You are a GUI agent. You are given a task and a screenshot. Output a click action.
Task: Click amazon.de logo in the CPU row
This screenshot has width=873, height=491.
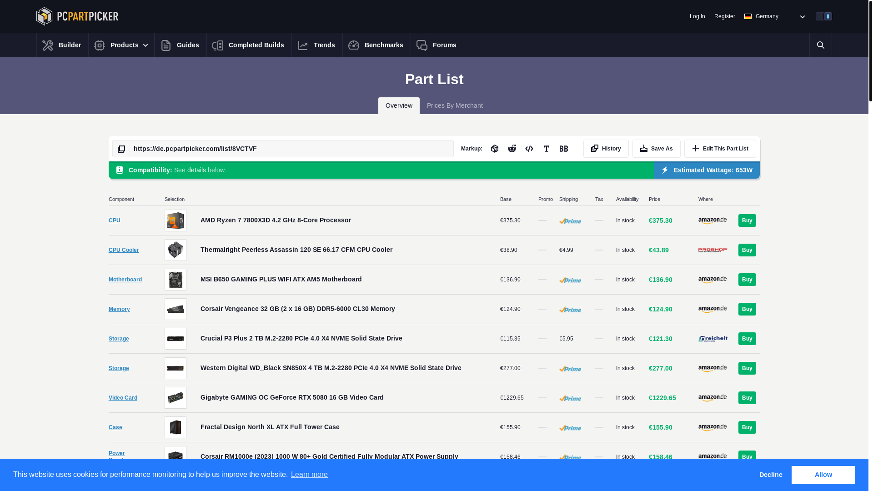point(712,220)
